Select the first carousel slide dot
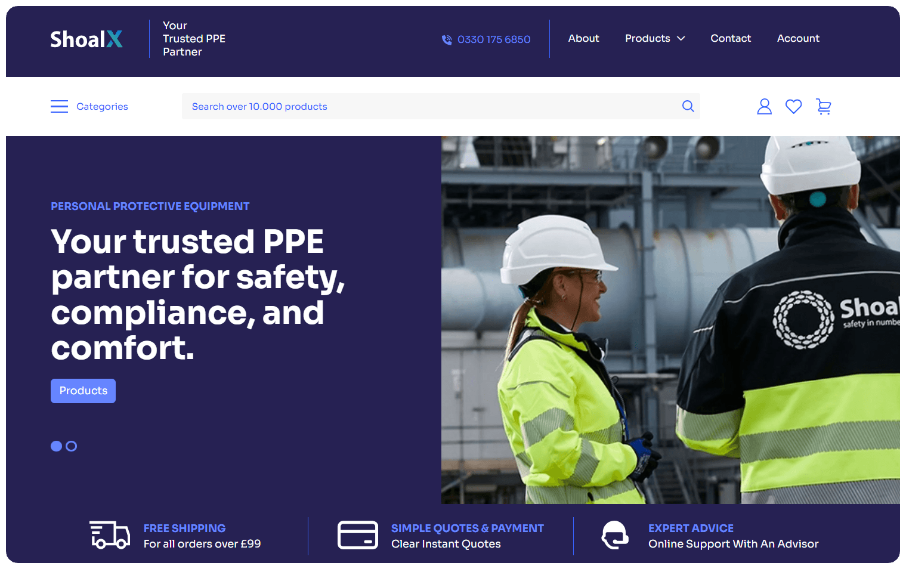The width and height of the screenshot is (906, 569). (x=56, y=446)
